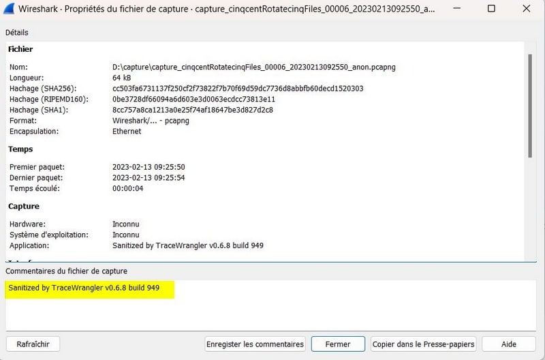The height and width of the screenshot is (360, 545).
Task: Click the Détails label
Action: pyautogui.click(x=16, y=32)
